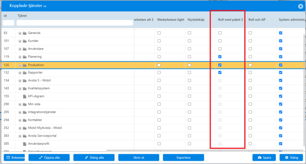Uncheck System administratör for Min sida
306x164 pixels.
pyautogui.click(x=281, y=104)
